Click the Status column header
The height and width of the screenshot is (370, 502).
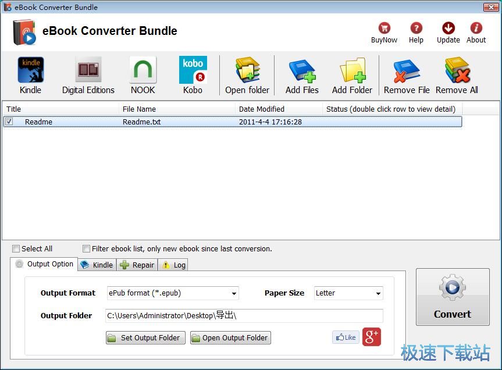click(x=392, y=109)
